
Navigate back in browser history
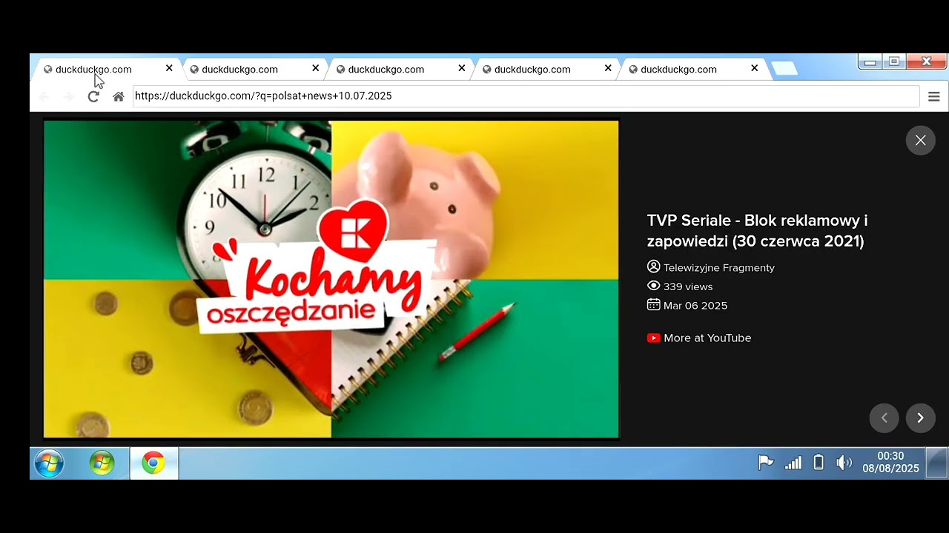pos(44,96)
